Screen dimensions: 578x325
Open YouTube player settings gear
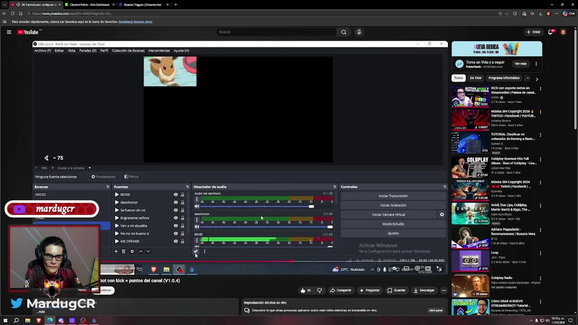(417, 269)
